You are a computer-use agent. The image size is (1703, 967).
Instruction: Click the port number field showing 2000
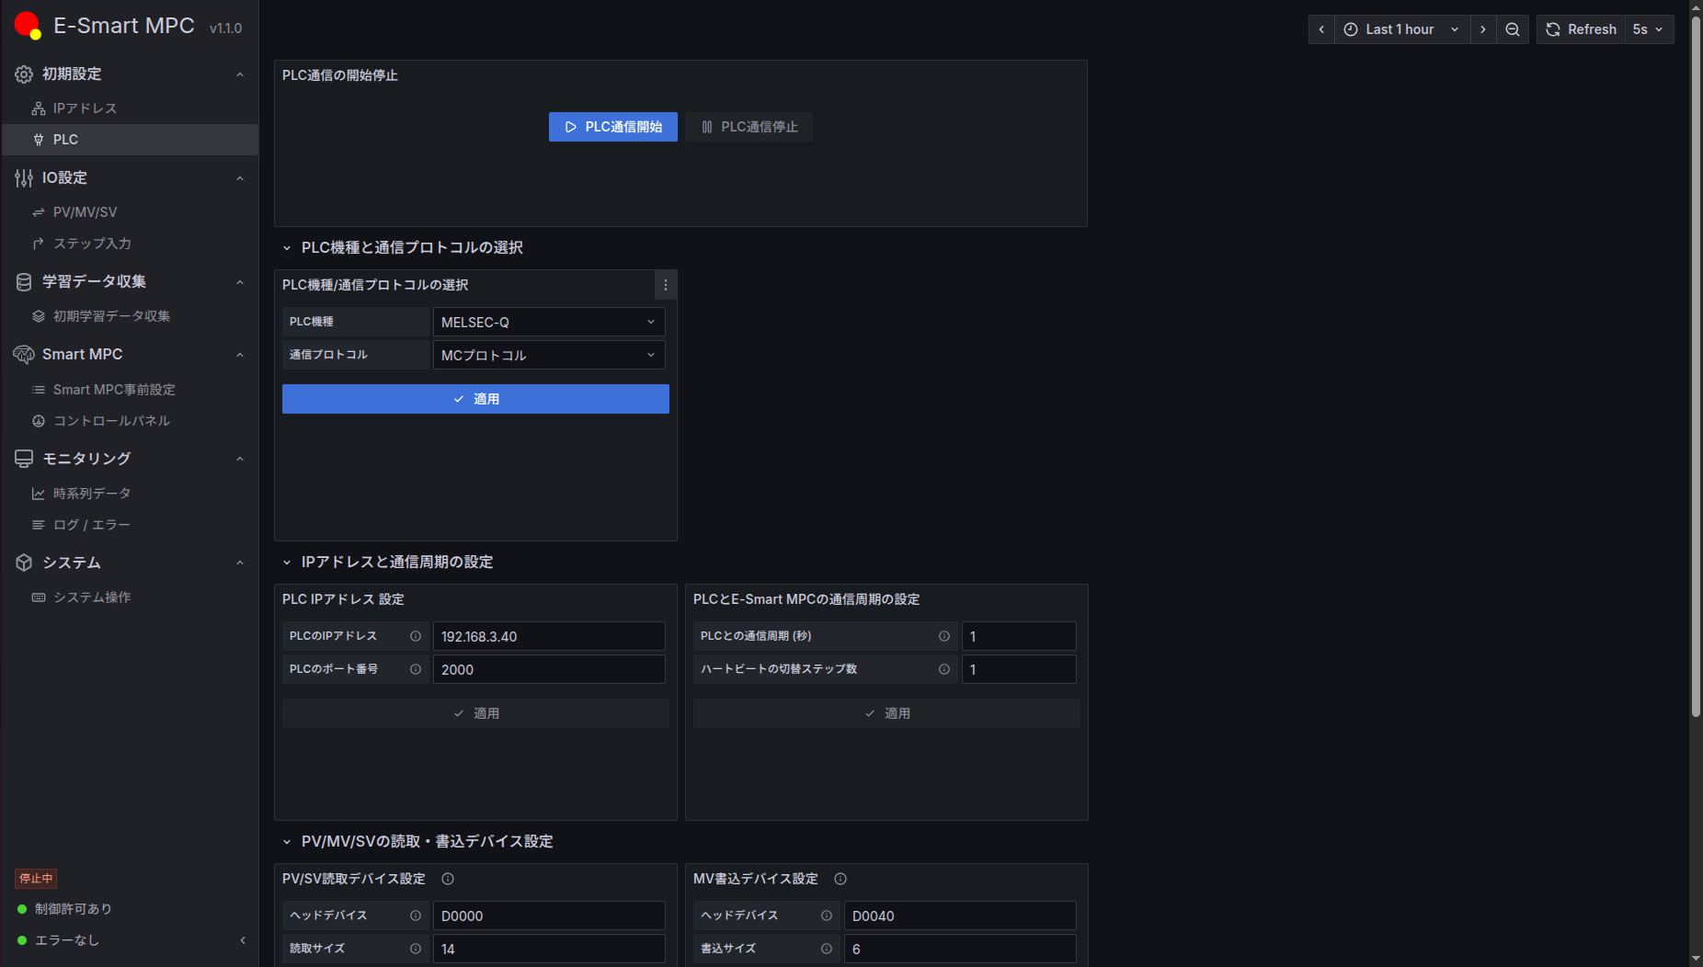click(x=549, y=669)
